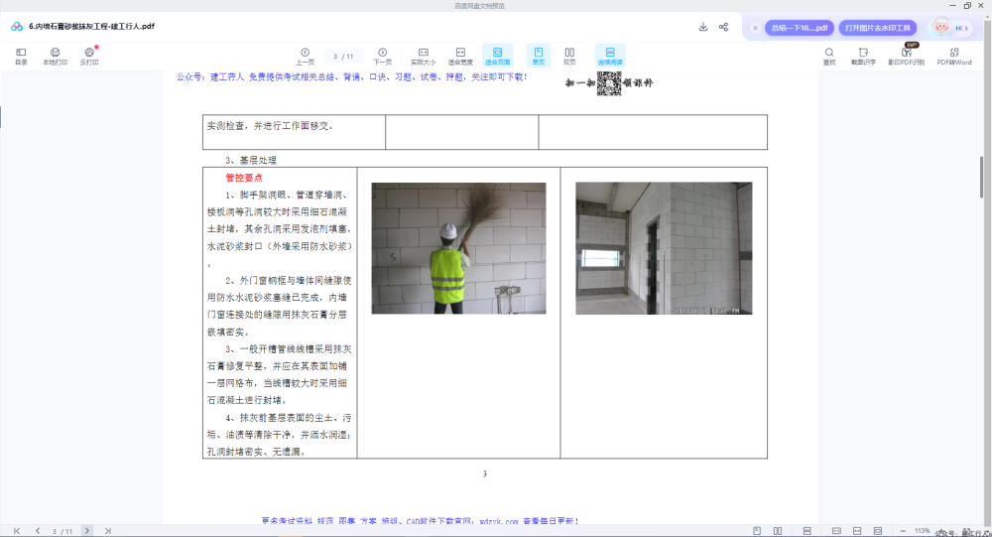Close the AI assistant suggestion bar
Image resolution: width=992 pixels, height=537 pixels.
[755, 28]
